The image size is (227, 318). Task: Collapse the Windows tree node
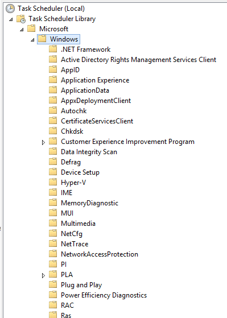click(32, 40)
